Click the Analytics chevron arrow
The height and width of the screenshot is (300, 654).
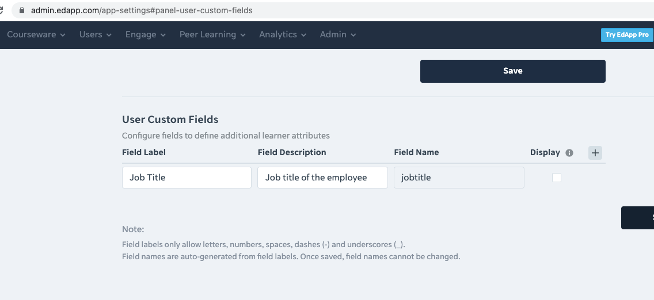click(303, 36)
